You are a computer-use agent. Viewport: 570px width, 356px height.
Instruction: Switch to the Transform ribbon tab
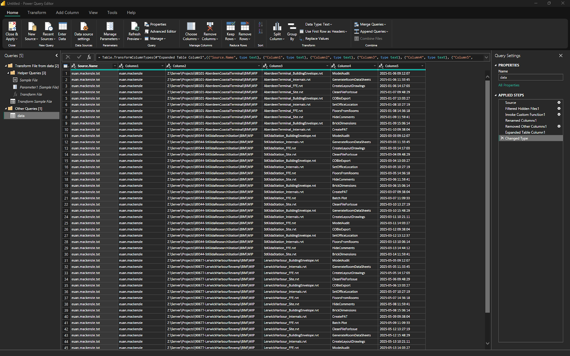coord(37,12)
